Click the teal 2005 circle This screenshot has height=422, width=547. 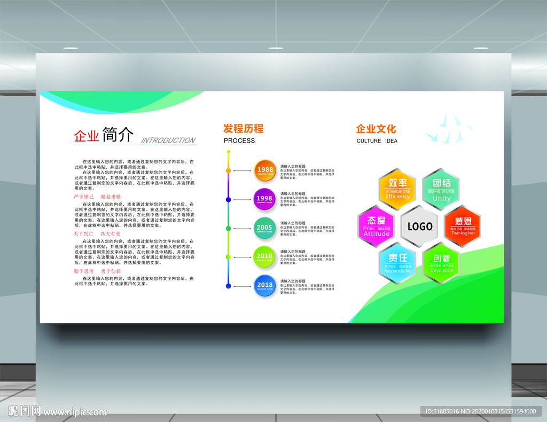264,228
